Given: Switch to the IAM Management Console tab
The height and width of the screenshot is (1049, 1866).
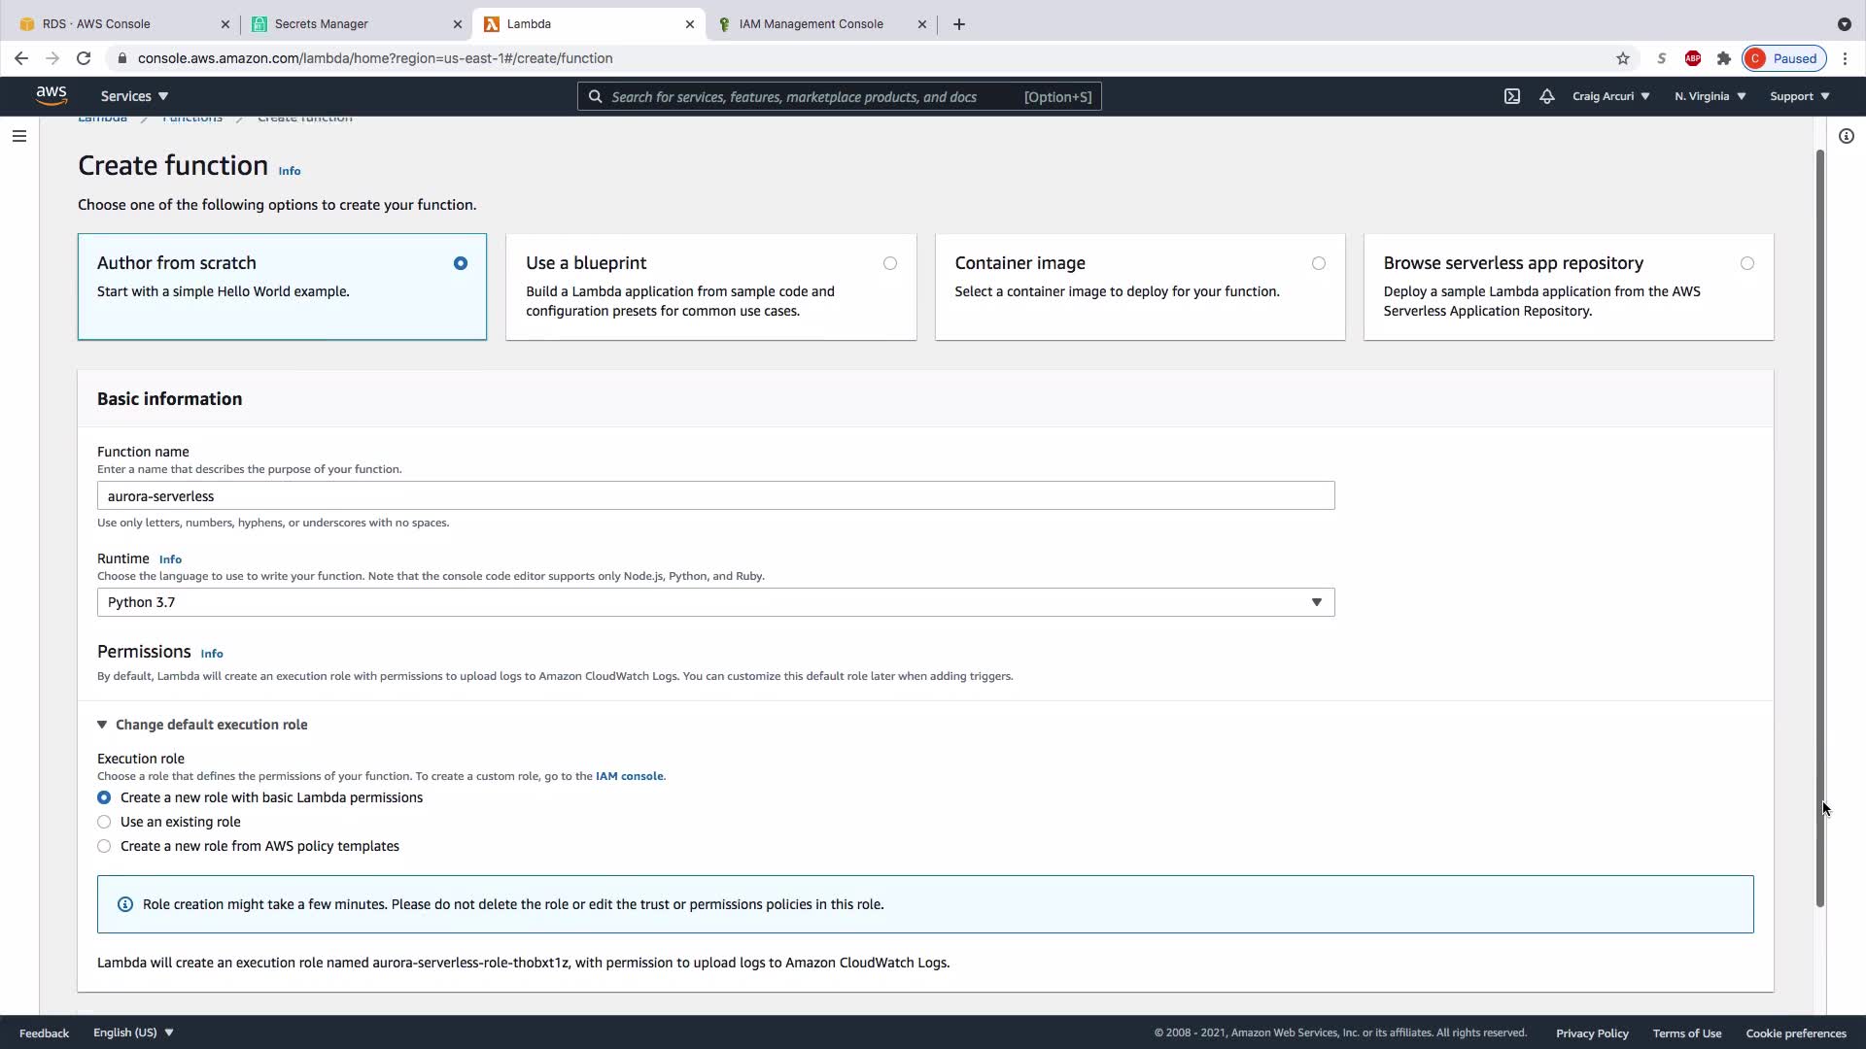Looking at the screenshot, I should pos(811,24).
